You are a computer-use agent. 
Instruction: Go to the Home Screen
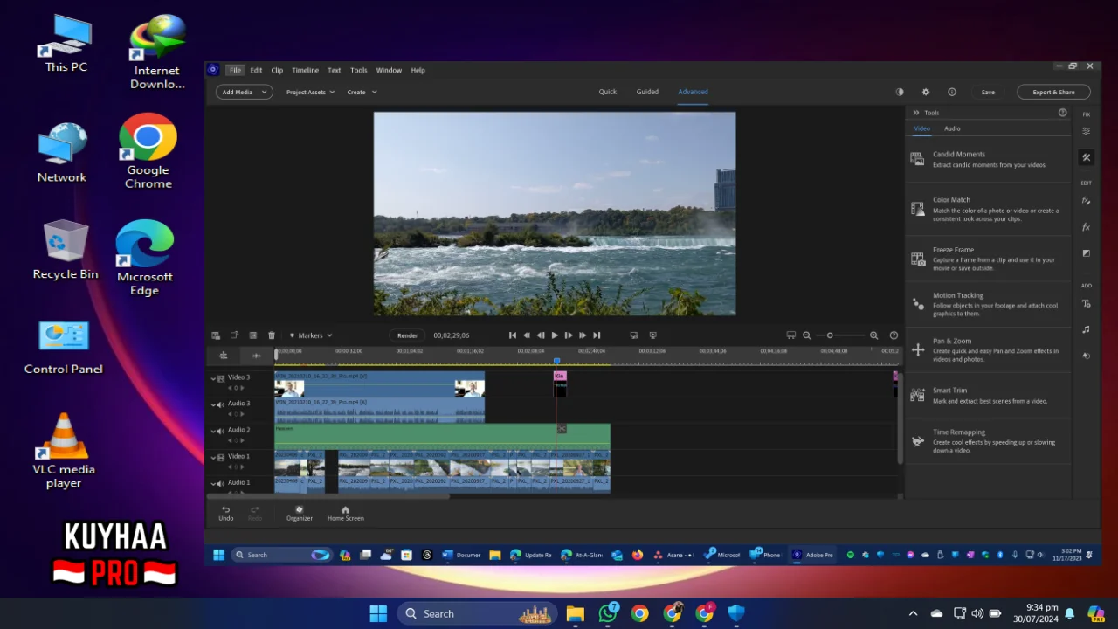tap(345, 513)
